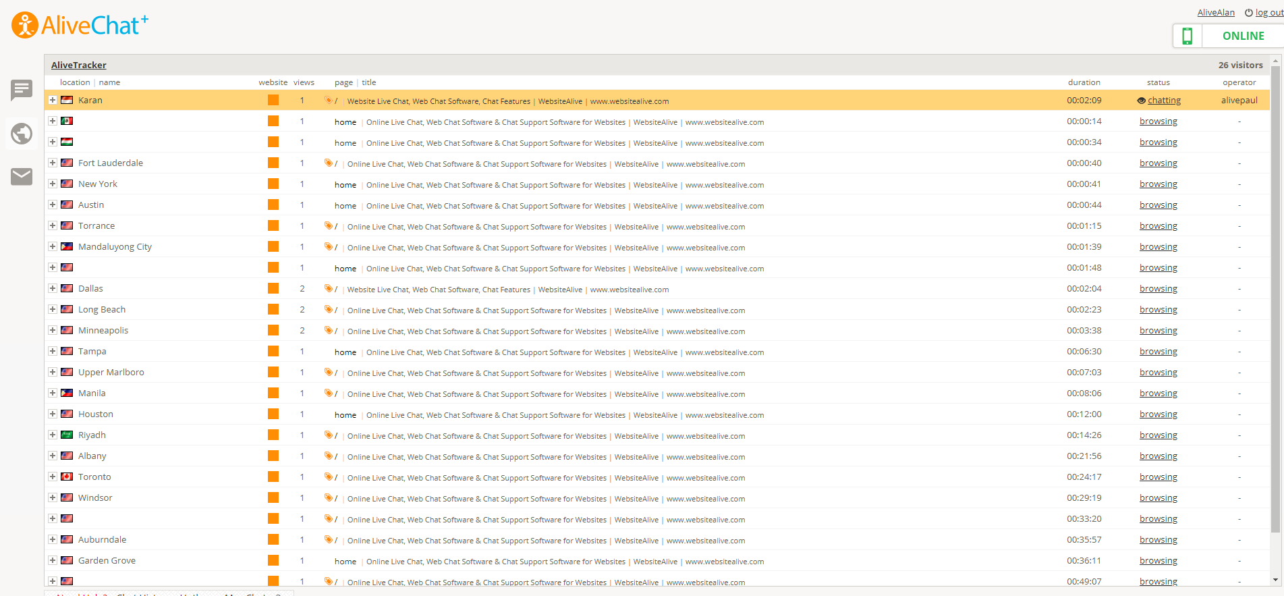Sort by the location column header
The image size is (1284, 596).
[75, 82]
